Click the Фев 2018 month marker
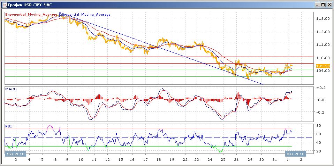The width and height of the screenshot is (334, 166). tap(296, 153)
